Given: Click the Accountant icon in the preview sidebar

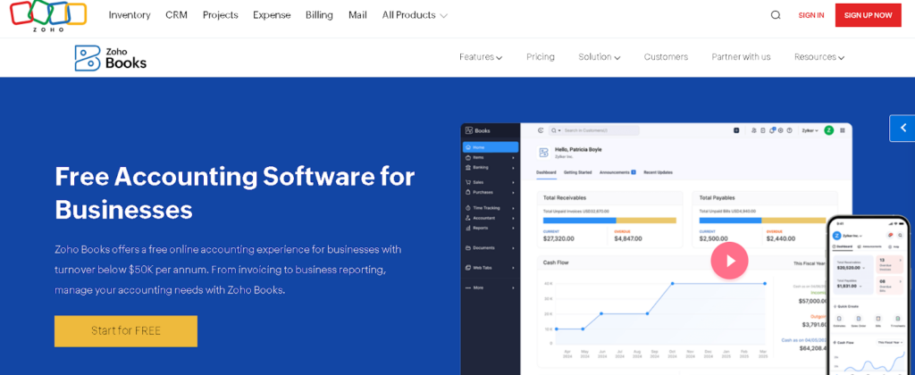Looking at the screenshot, I should click(x=468, y=218).
